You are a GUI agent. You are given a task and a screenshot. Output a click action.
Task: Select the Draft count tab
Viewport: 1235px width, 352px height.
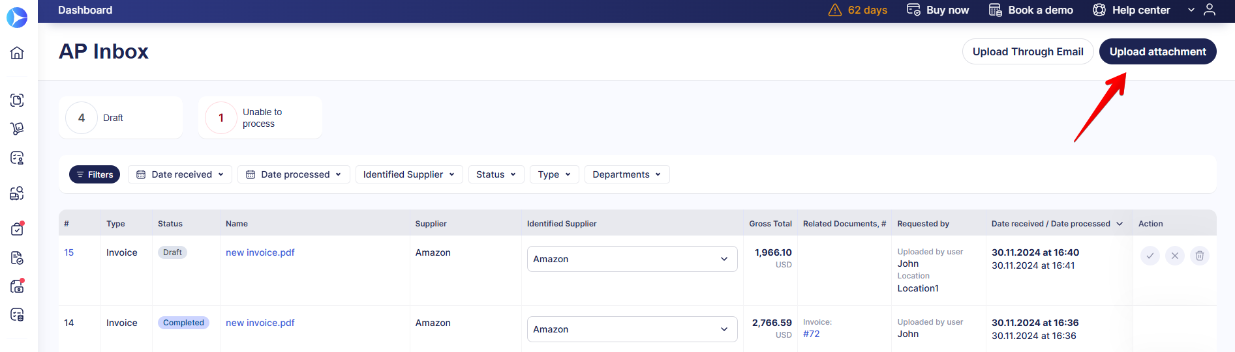pyautogui.click(x=121, y=118)
